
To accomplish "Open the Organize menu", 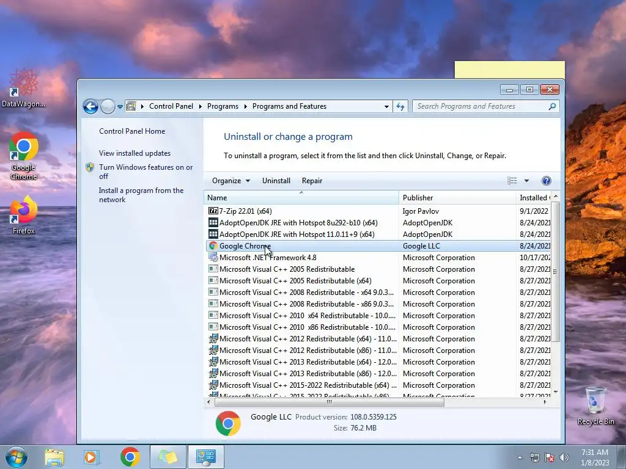I will pyautogui.click(x=230, y=181).
